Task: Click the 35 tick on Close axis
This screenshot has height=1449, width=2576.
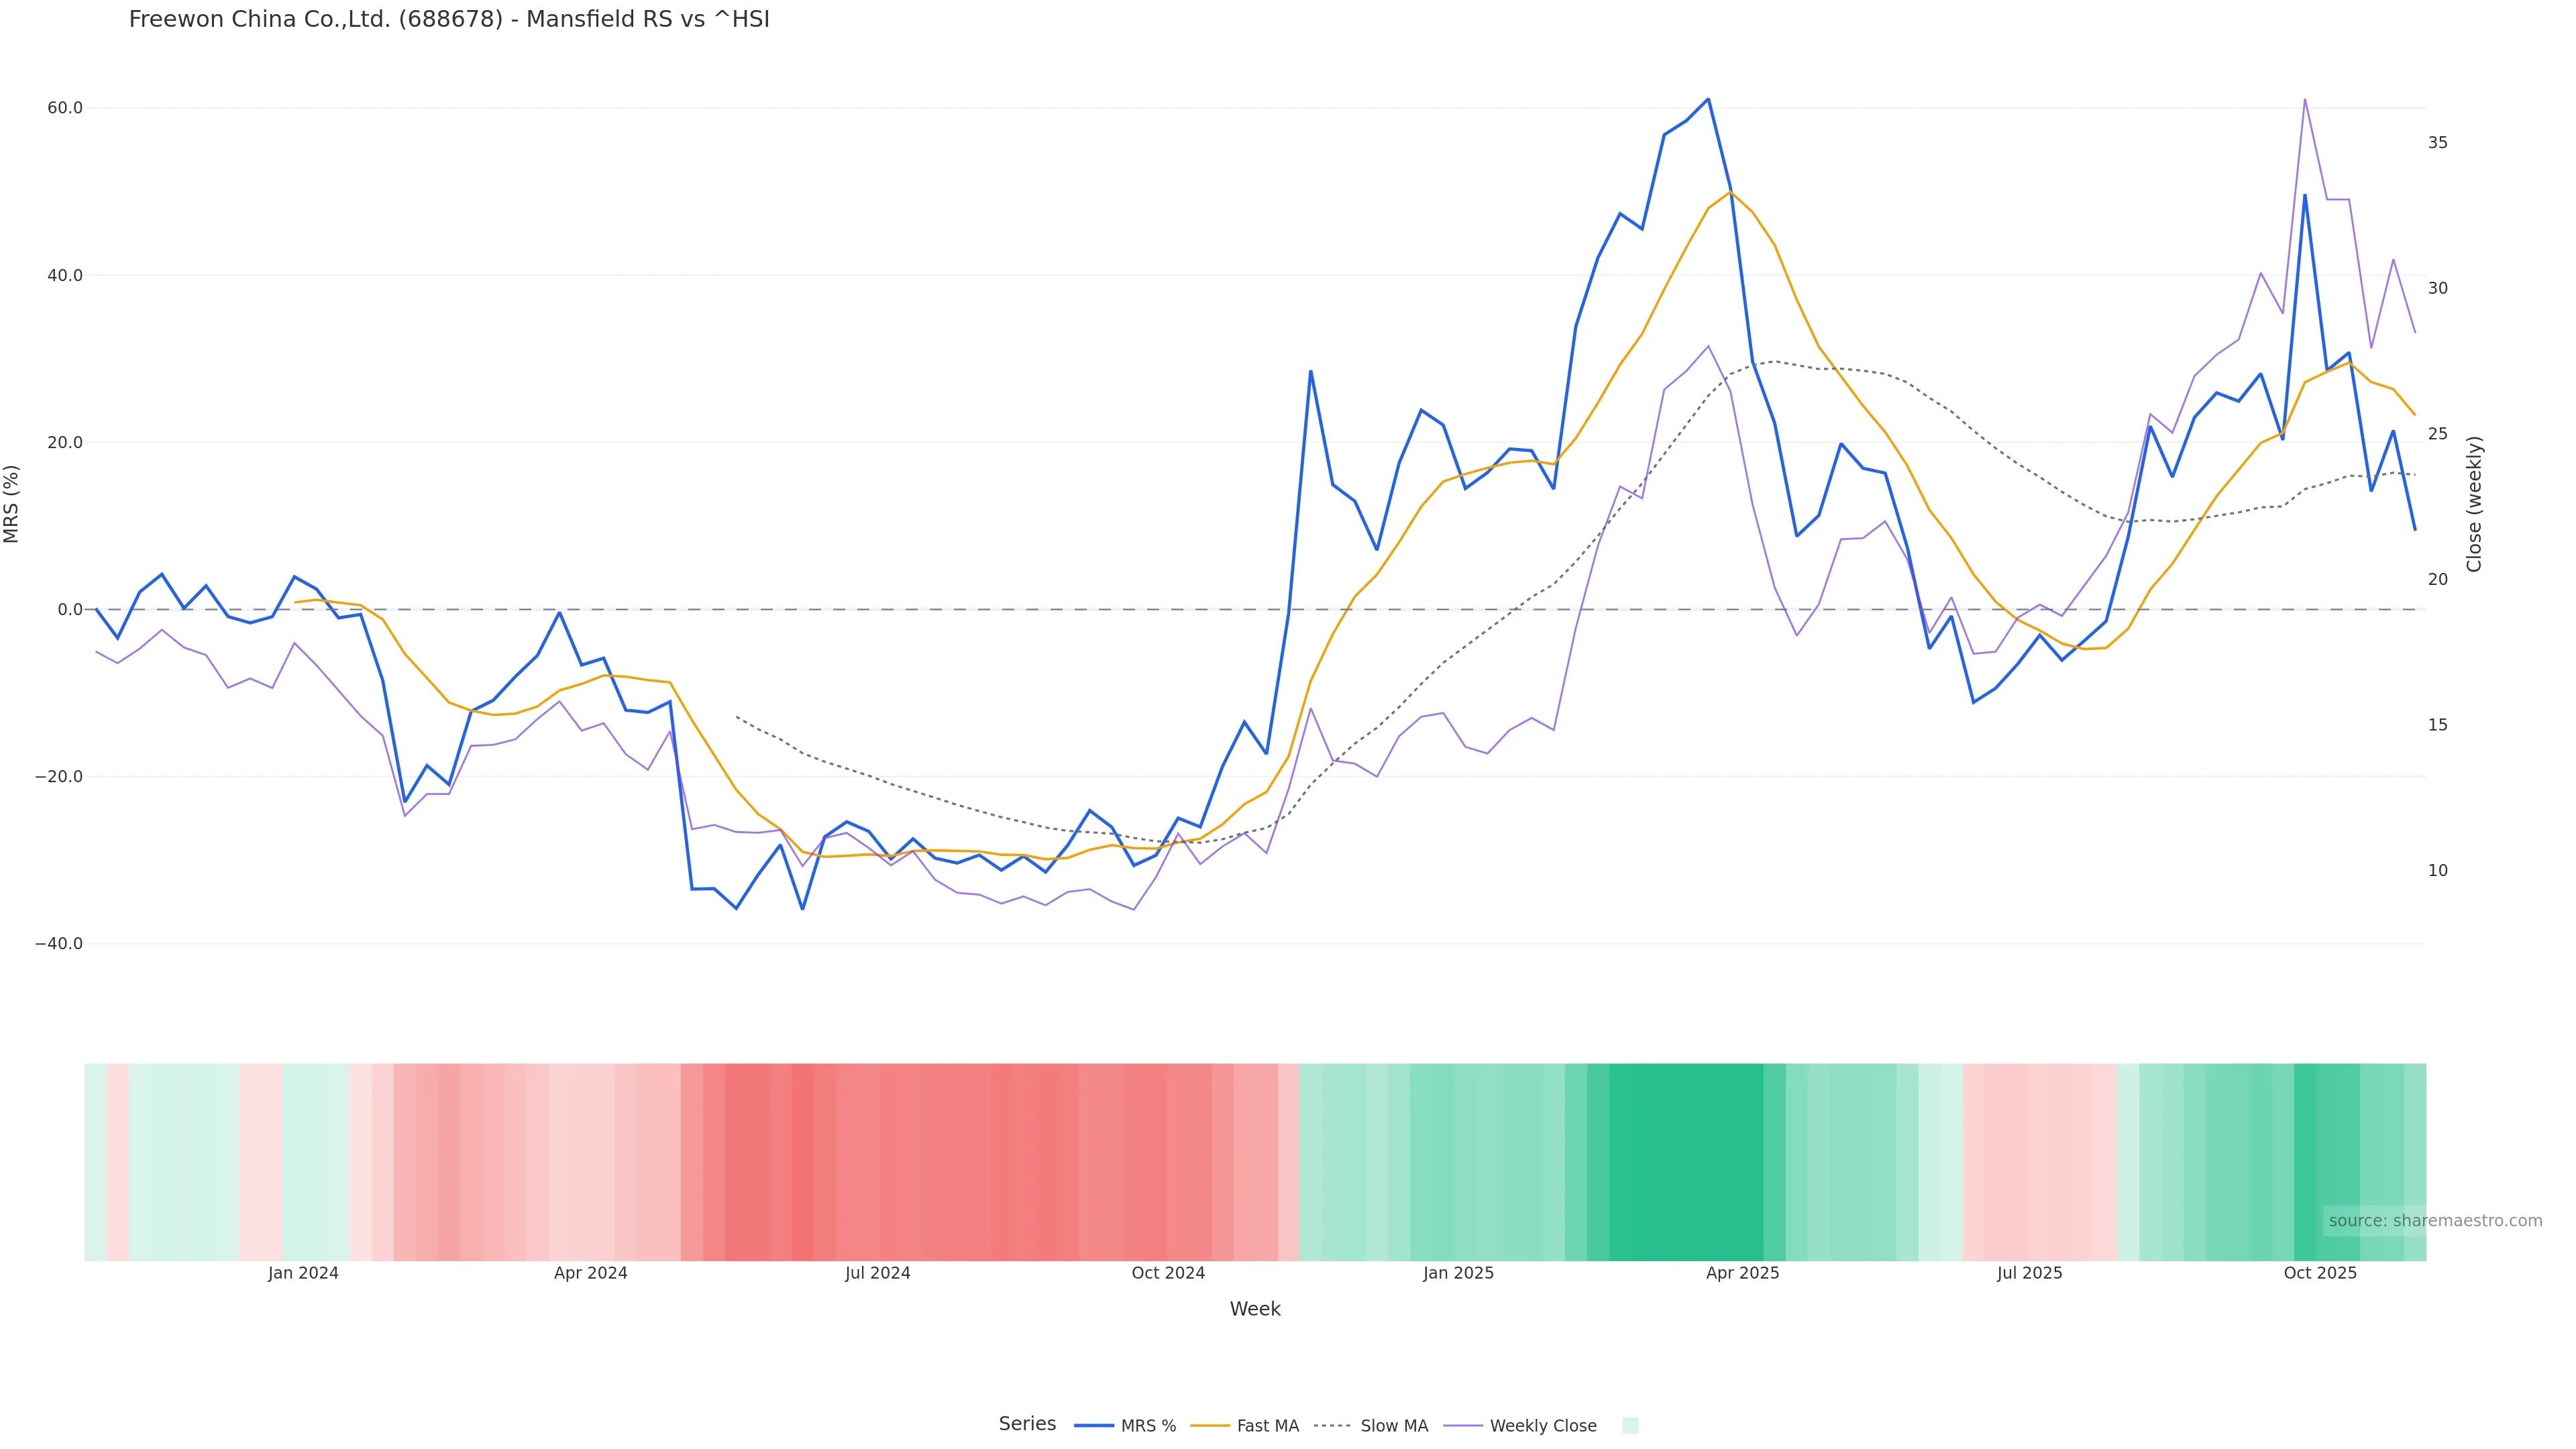Action: 2438,143
